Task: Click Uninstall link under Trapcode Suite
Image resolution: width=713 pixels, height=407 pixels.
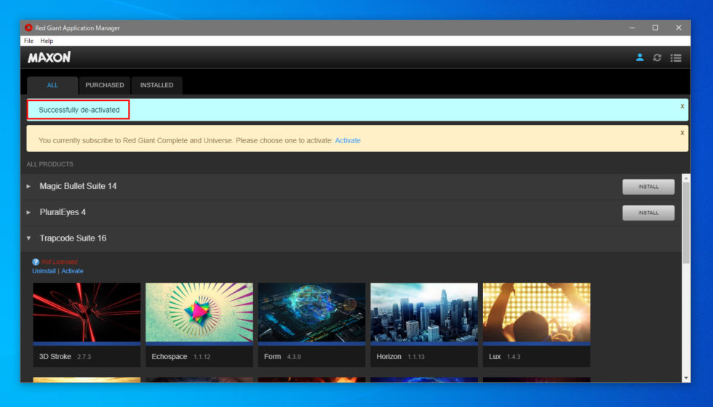Action: click(44, 271)
